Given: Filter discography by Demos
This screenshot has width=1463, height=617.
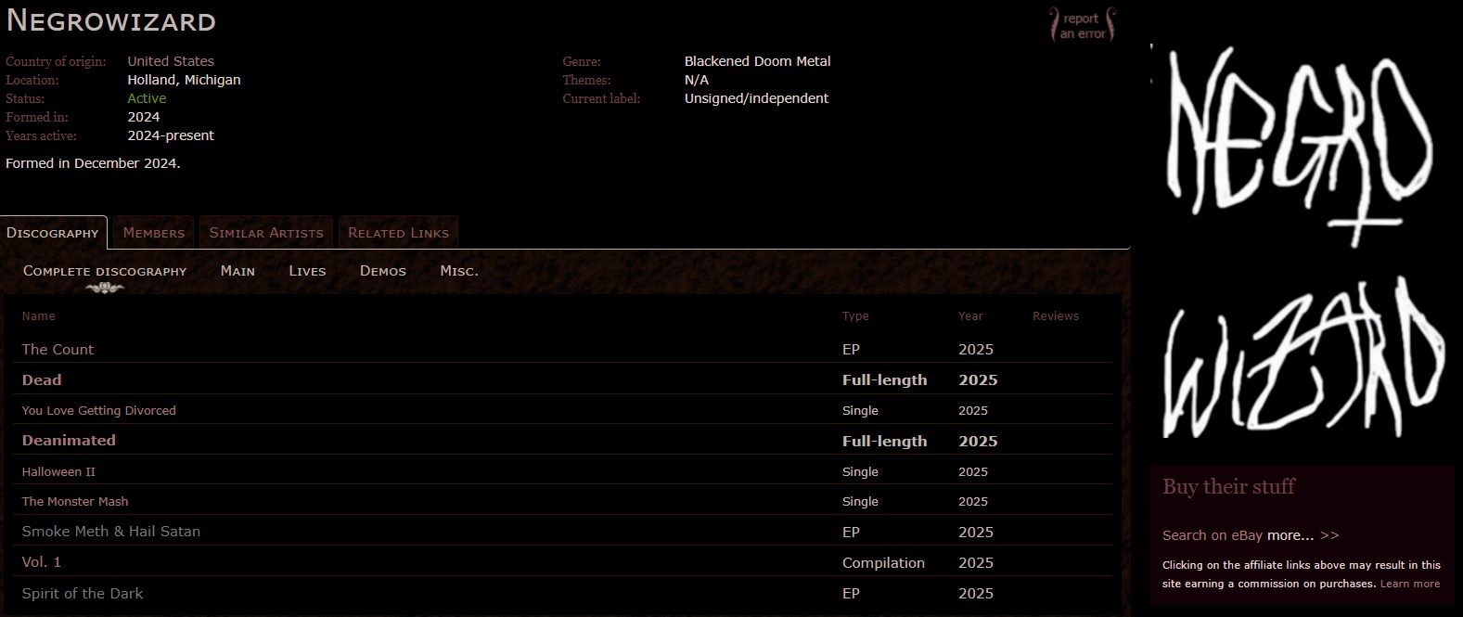Looking at the screenshot, I should coord(383,271).
